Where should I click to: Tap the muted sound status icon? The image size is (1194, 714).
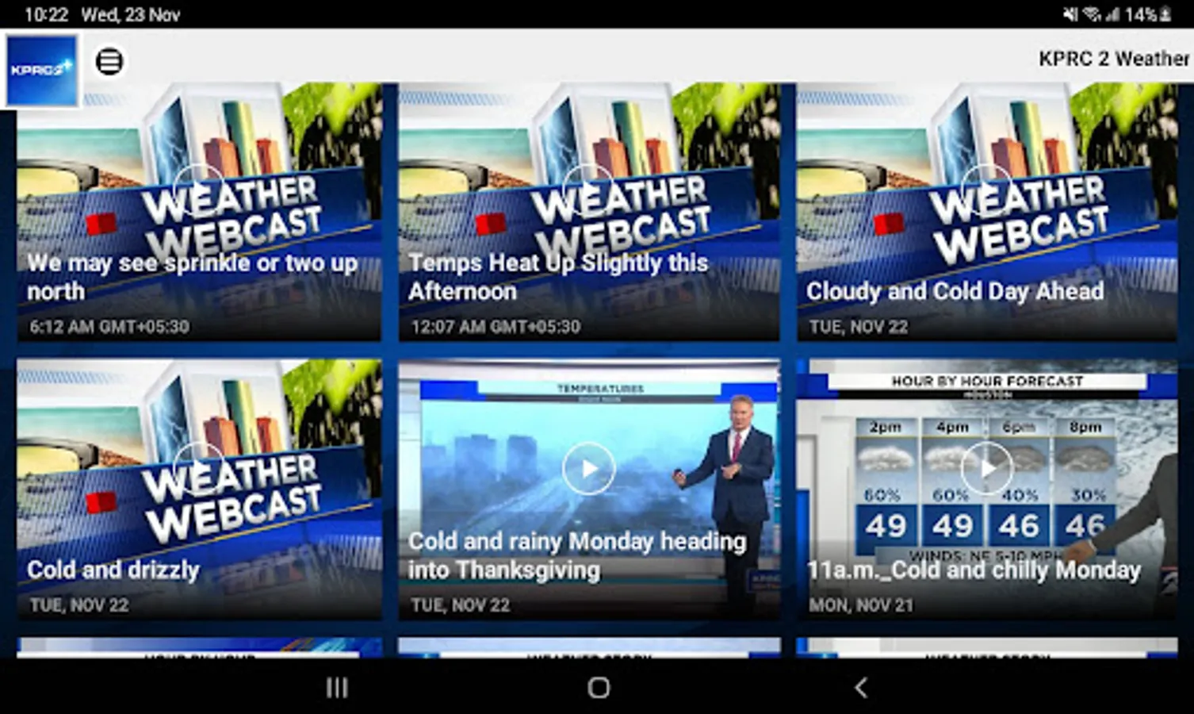[x=1070, y=14]
